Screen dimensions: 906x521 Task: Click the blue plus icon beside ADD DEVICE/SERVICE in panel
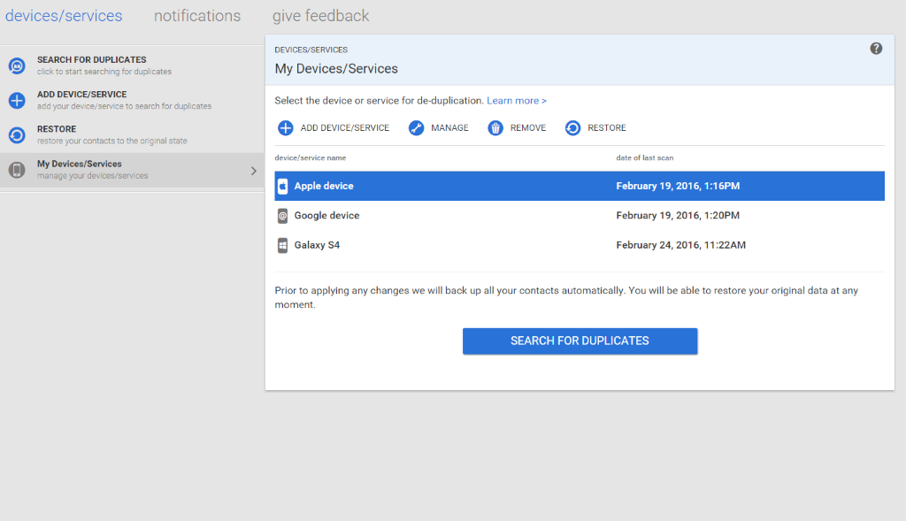click(286, 127)
